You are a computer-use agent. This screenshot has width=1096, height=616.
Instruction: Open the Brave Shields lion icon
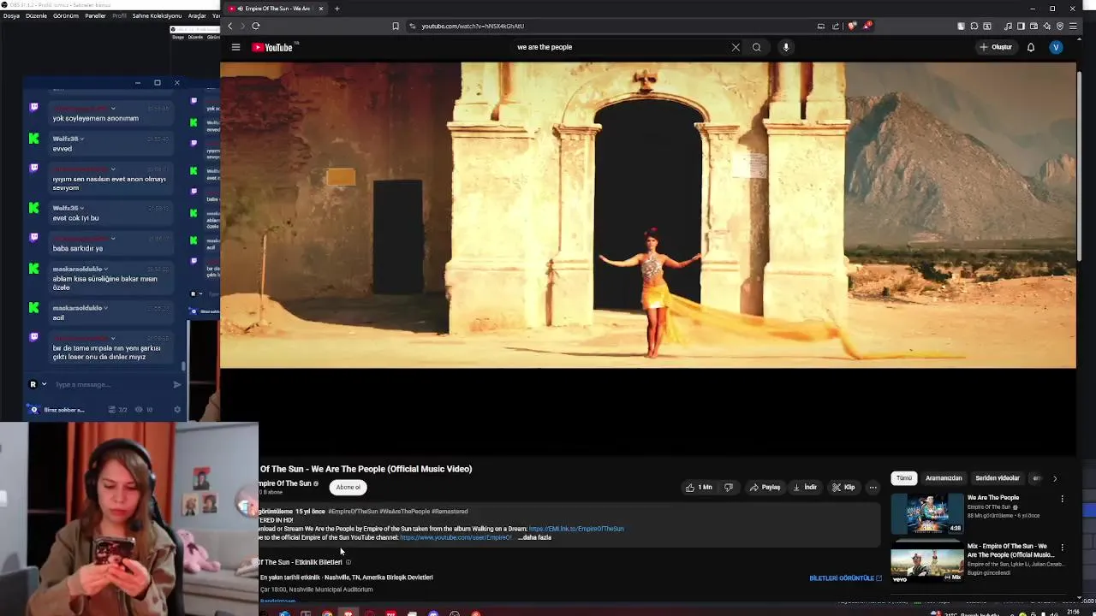pyautogui.click(x=852, y=26)
